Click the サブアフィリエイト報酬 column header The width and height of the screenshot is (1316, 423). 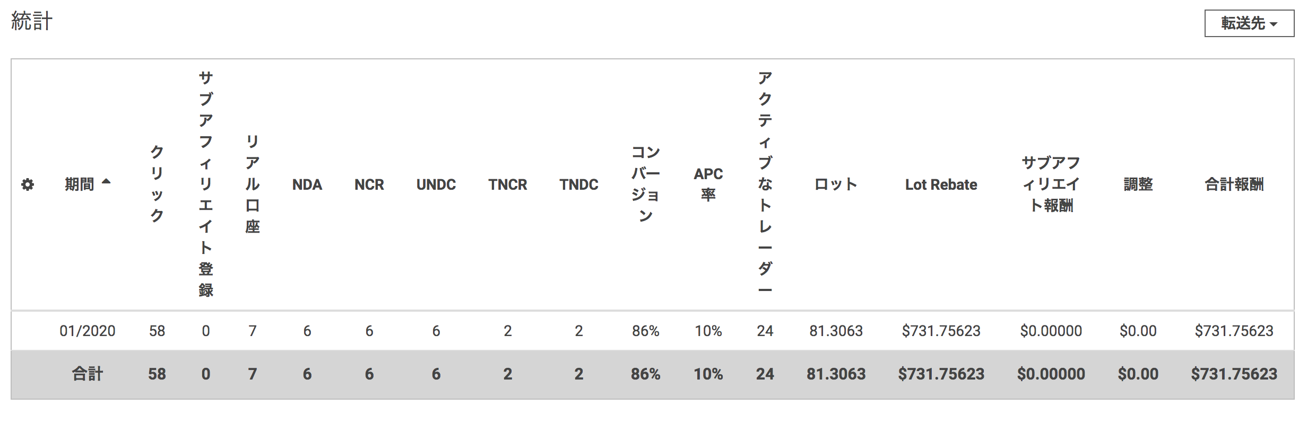click(1051, 183)
